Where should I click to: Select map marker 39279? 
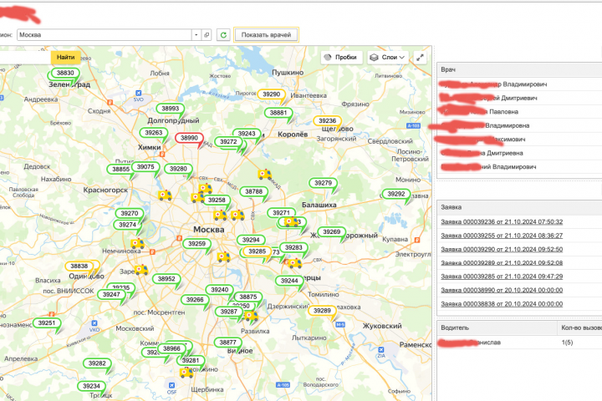323,183
